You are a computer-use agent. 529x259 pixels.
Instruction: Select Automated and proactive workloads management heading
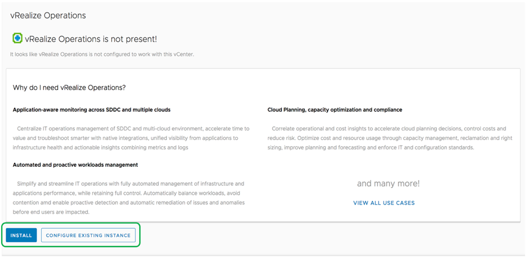75,165
